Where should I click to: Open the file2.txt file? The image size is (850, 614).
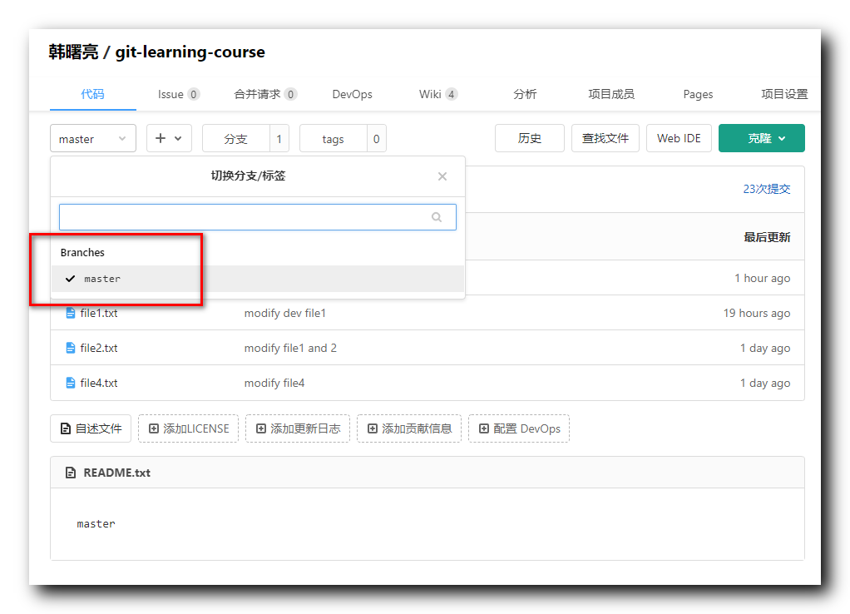[99, 348]
